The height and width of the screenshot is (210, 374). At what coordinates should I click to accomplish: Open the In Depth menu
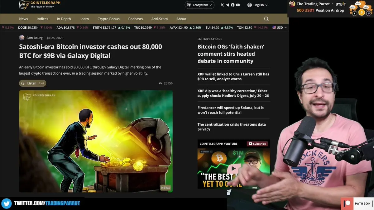click(64, 19)
